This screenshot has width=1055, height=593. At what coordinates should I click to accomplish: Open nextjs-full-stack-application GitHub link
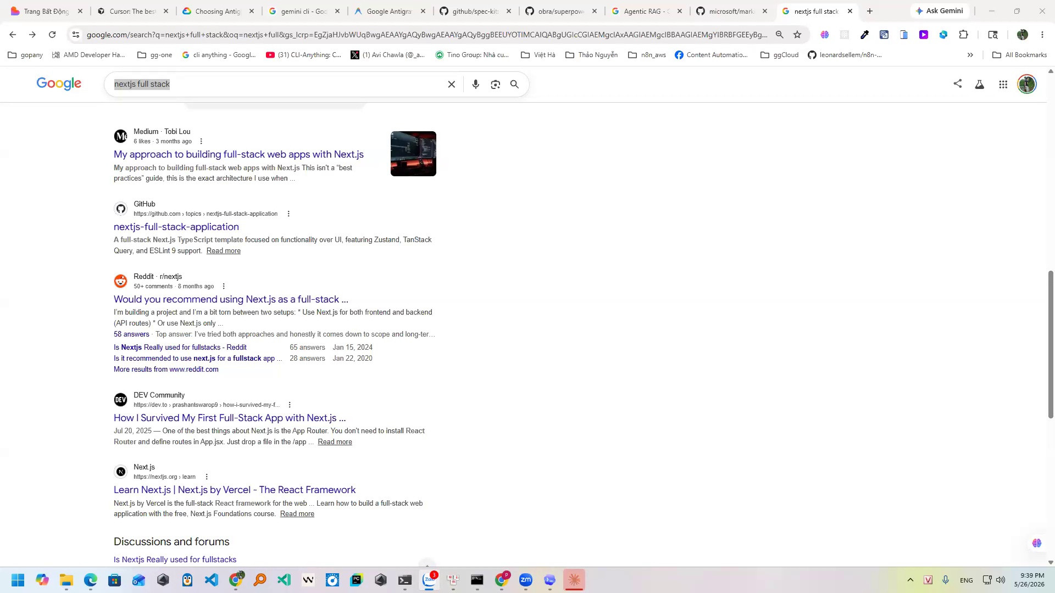176,227
